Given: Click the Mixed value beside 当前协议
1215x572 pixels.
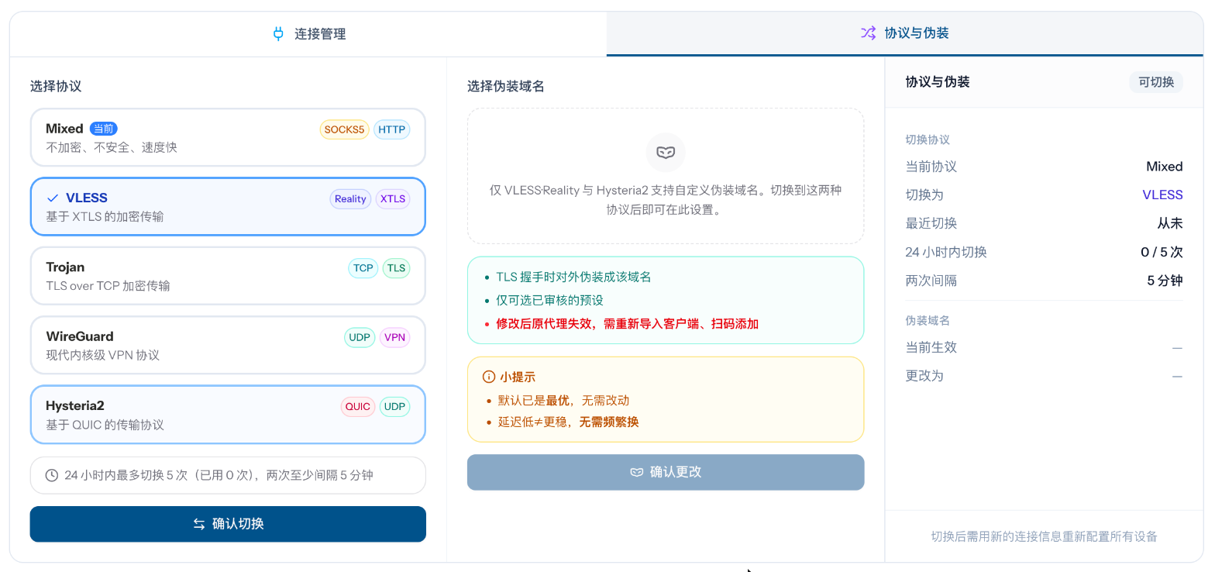Looking at the screenshot, I should pyautogui.click(x=1164, y=166).
